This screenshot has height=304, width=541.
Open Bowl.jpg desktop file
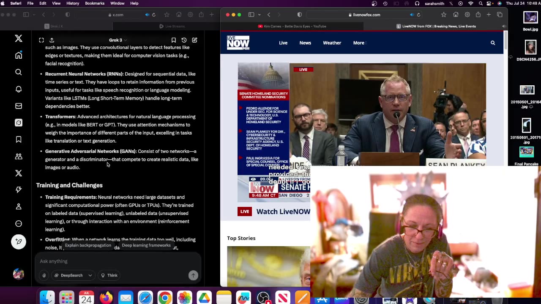(530, 20)
